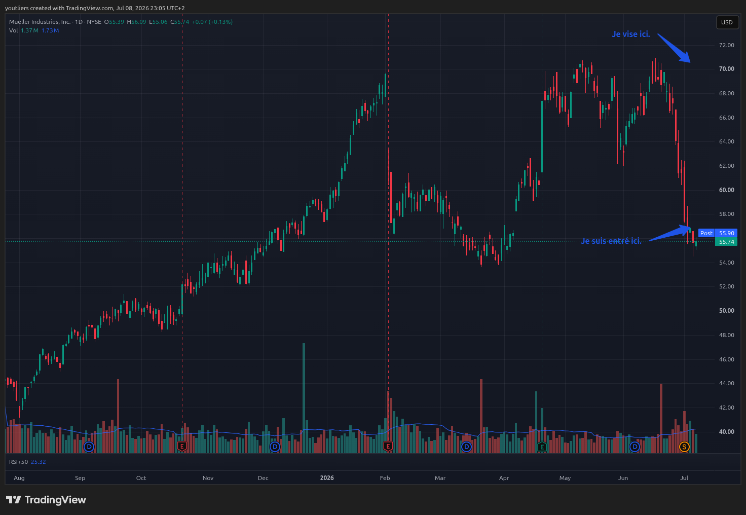
Task: Open the USD currency selector
Action: click(727, 22)
